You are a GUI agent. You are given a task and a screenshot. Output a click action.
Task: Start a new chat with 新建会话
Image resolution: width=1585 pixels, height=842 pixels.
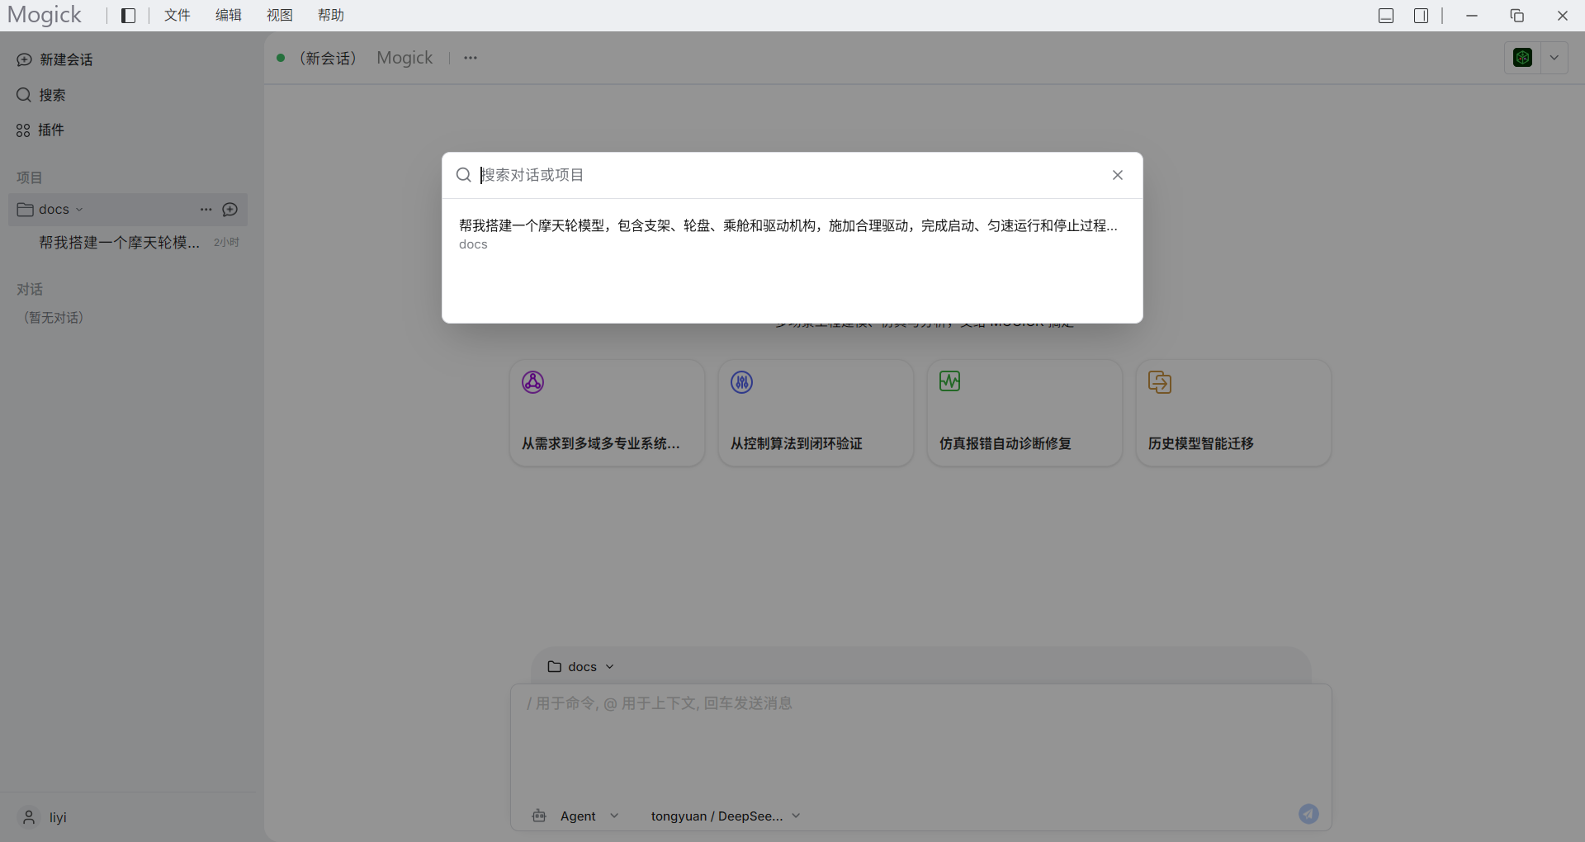click(54, 59)
